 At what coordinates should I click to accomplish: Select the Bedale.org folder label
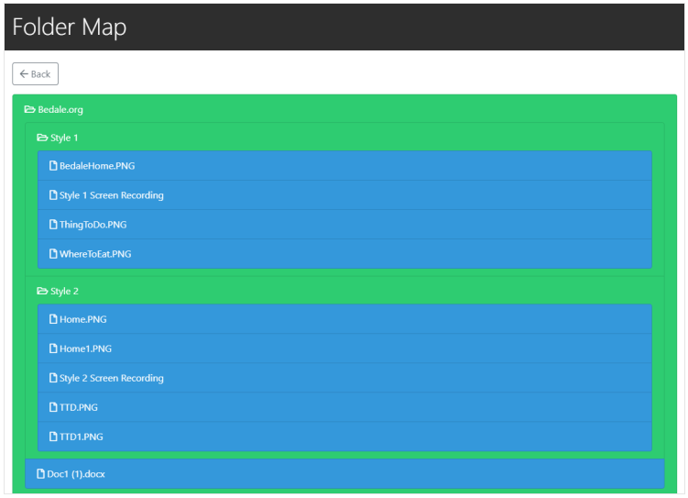point(60,110)
